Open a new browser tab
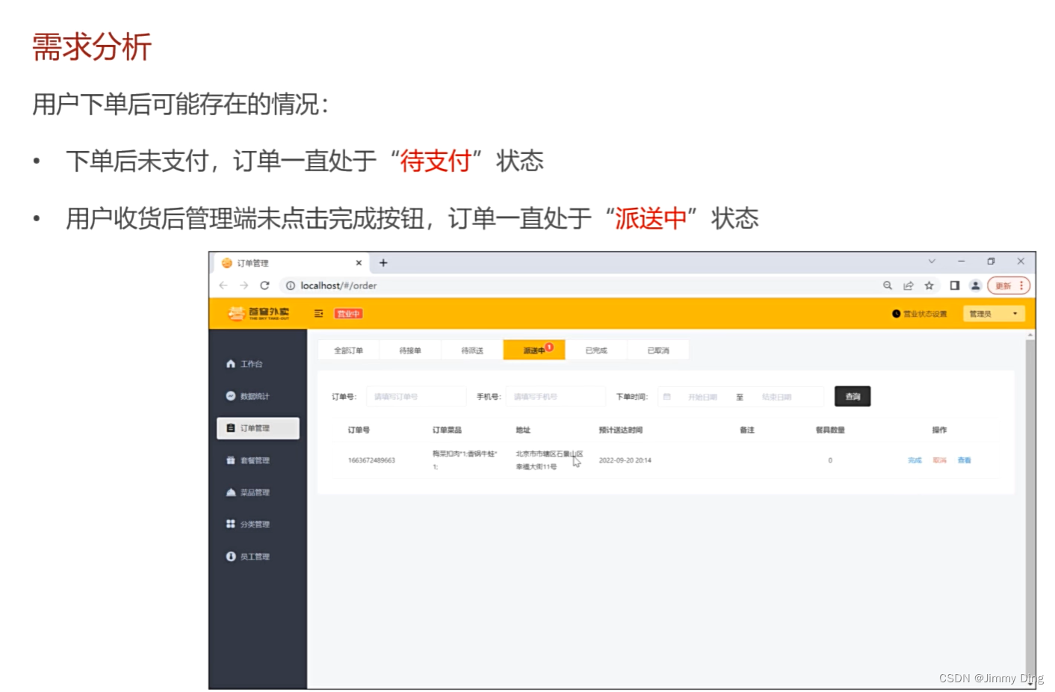The height and width of the screenshot is (692, 1055). (383, 263)
